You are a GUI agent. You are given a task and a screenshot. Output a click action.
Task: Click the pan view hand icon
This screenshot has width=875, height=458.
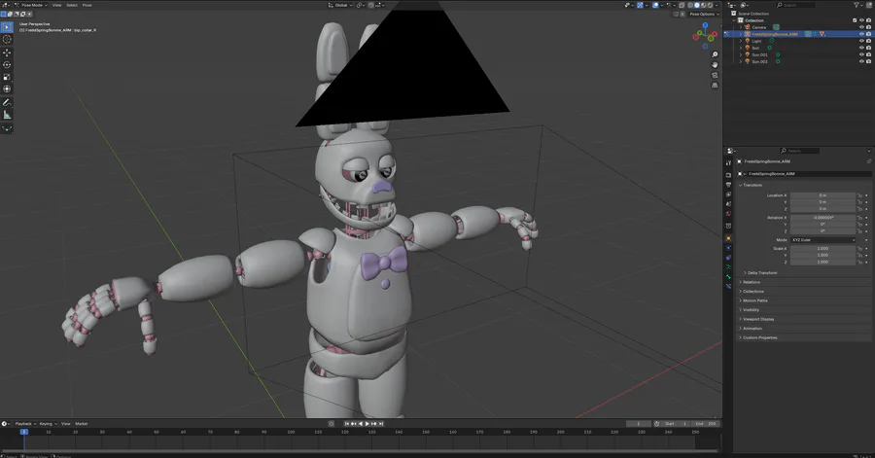click(x=715, y=65)
